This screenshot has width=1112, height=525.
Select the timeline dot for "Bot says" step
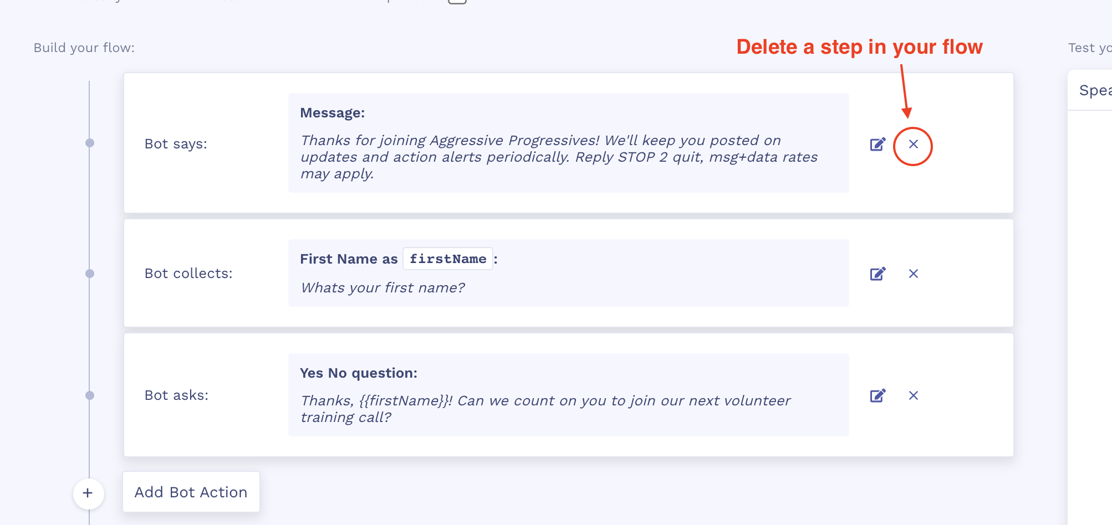[90, 143]
